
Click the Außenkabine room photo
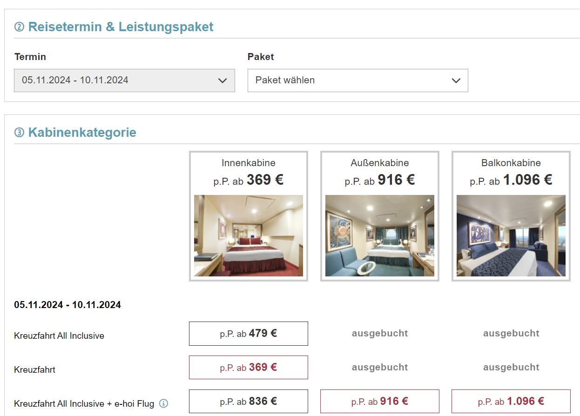click(x=380, y=235)
